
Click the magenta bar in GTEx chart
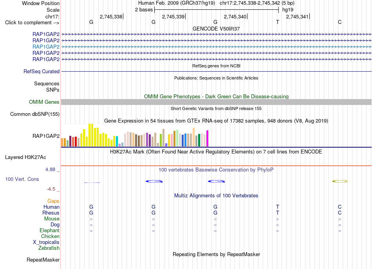tap(208, 139)
